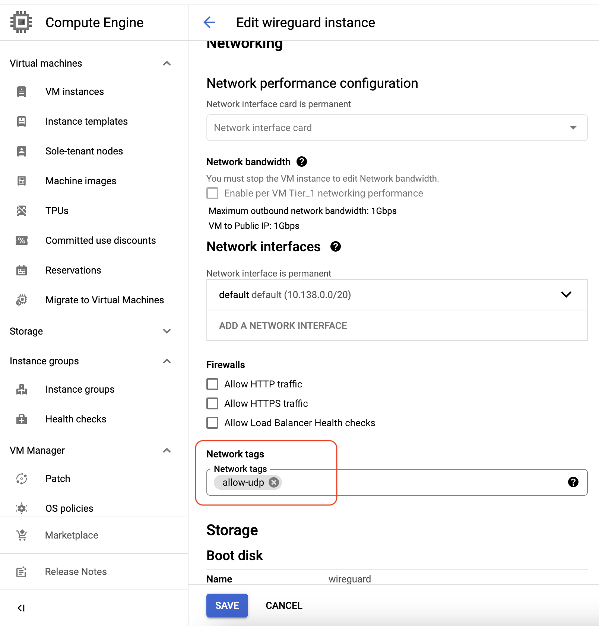Click the Instance groups sidebar item
Image resolution: width=599 pixels, height=626 pixels.
tap(80, 389)
